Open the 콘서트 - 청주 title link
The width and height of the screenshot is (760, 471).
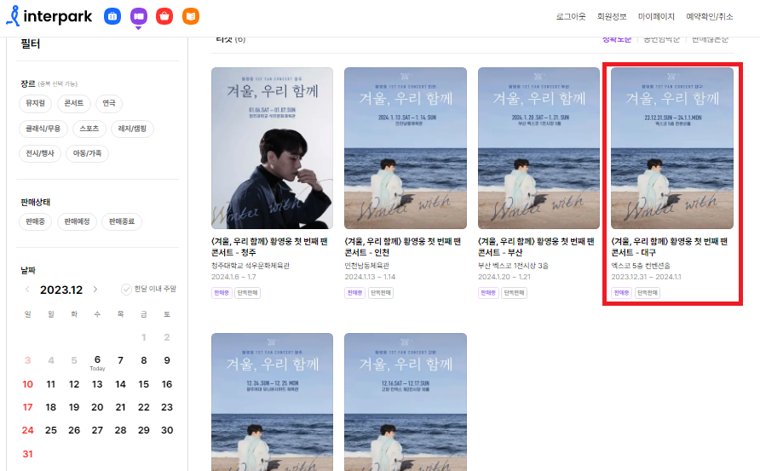tap(269, 247)
